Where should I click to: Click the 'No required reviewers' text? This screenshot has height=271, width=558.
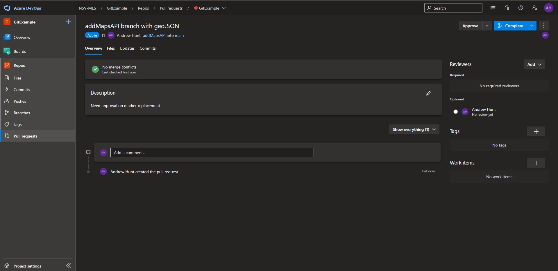tap(499, 86)
